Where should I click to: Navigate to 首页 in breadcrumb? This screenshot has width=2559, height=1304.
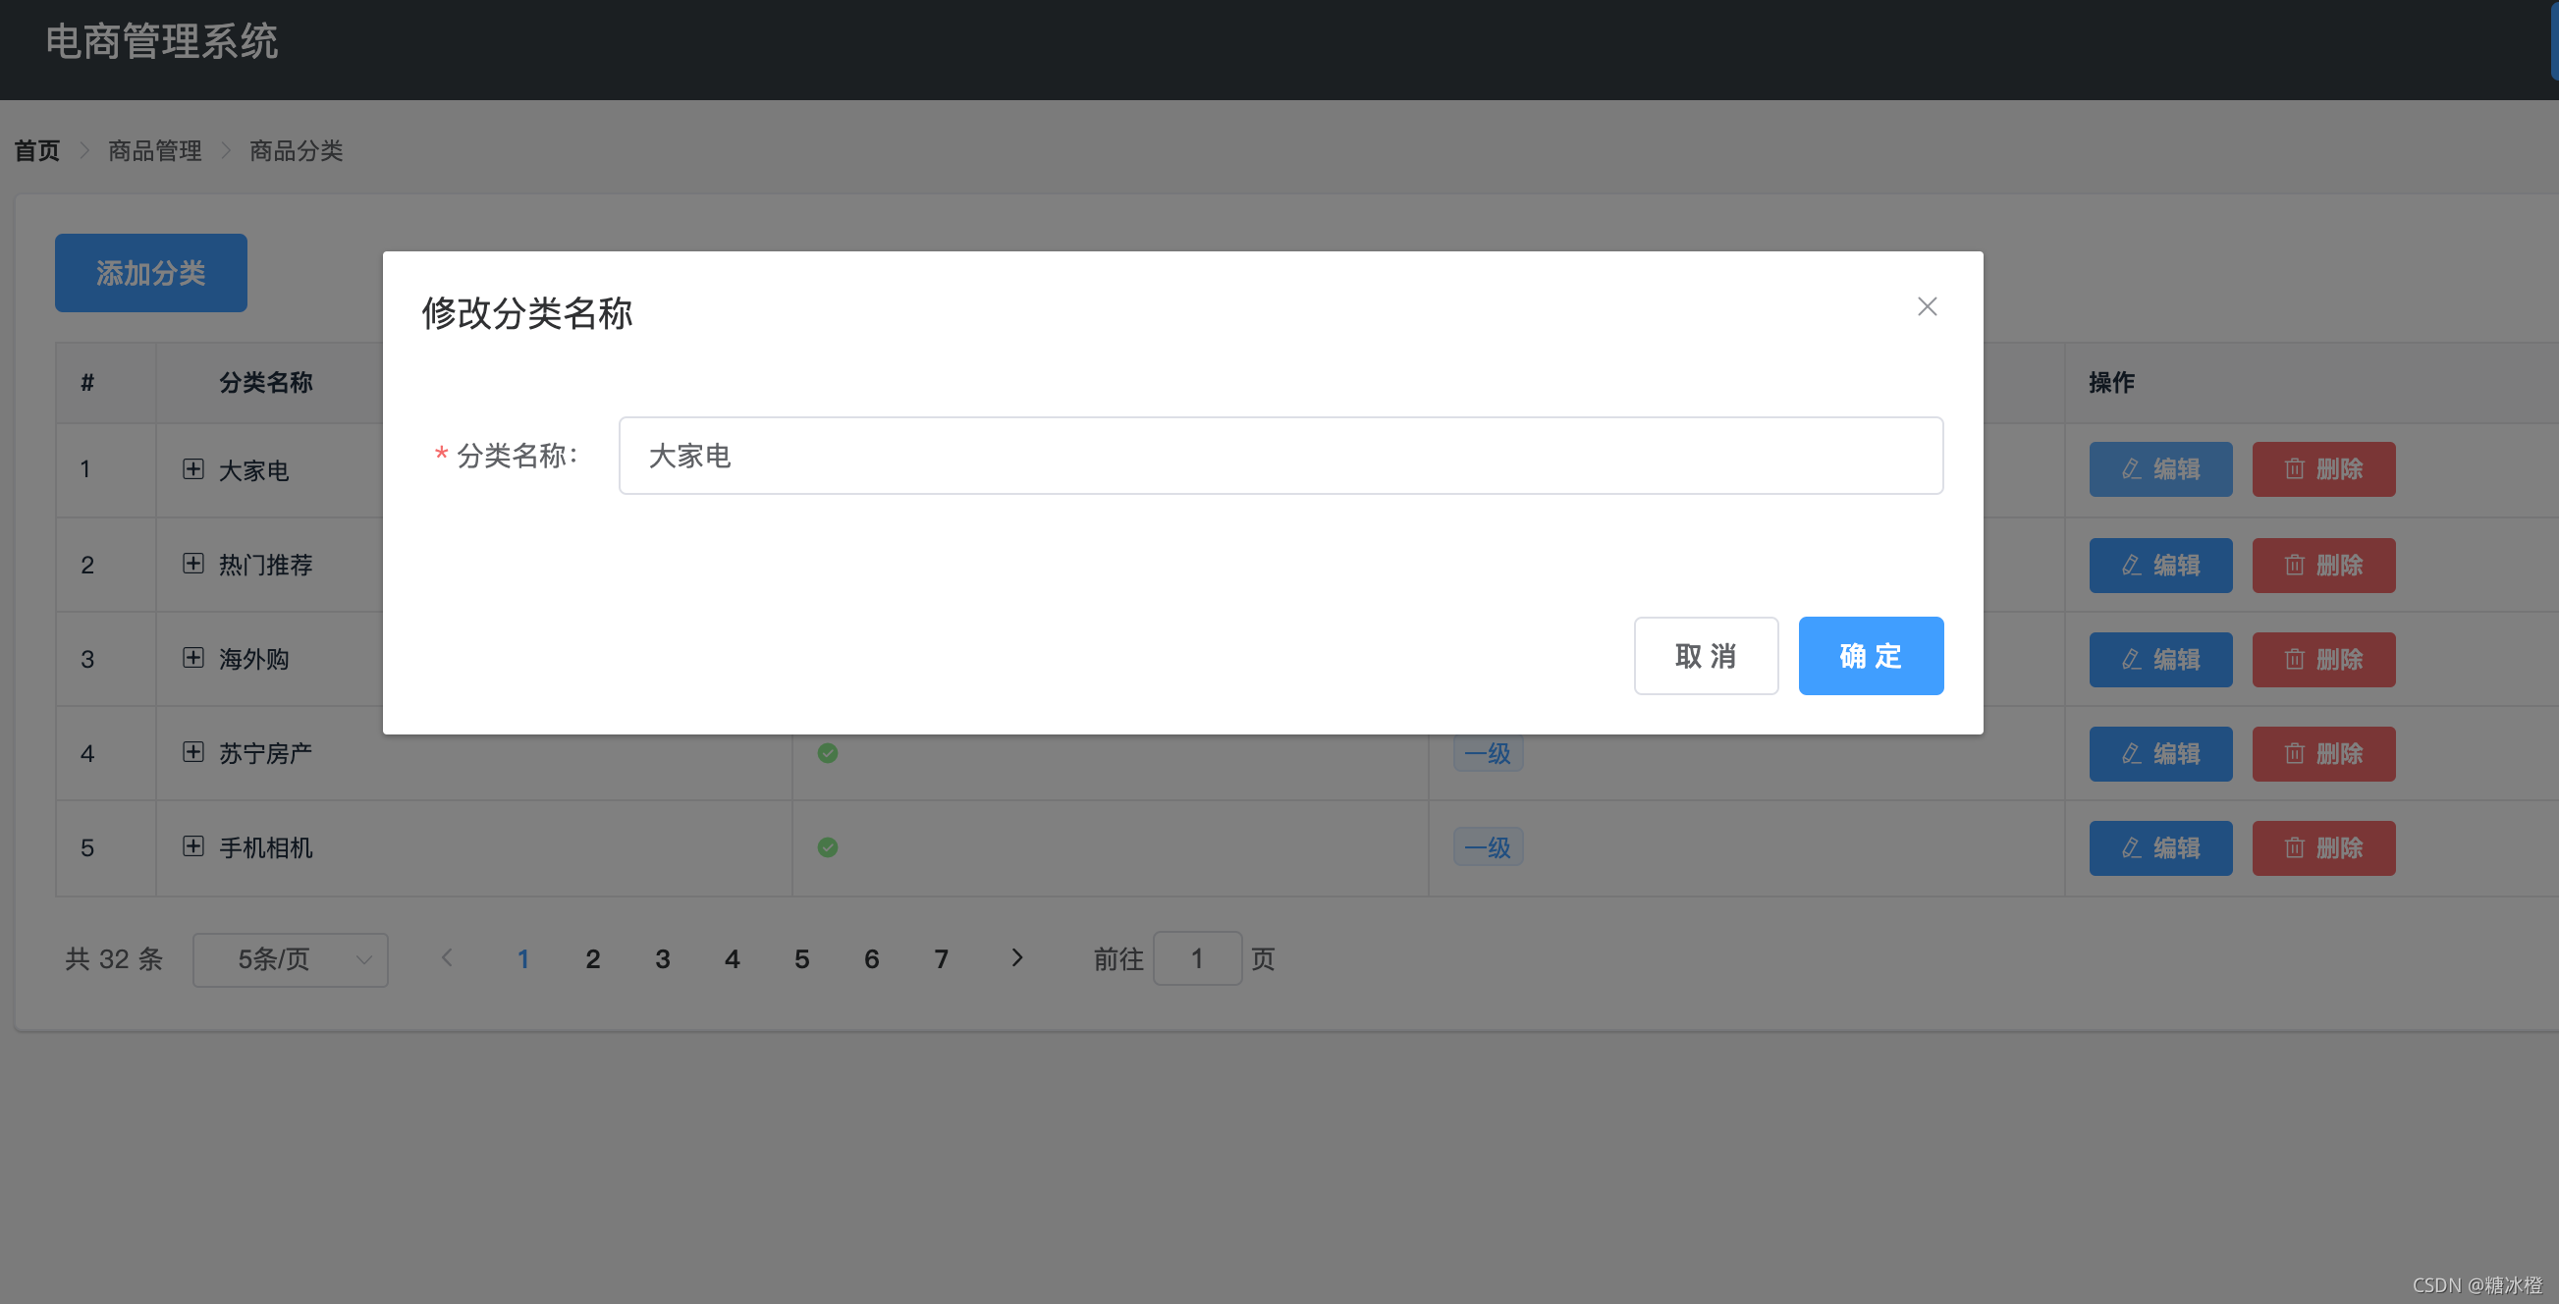click(36, 151)
